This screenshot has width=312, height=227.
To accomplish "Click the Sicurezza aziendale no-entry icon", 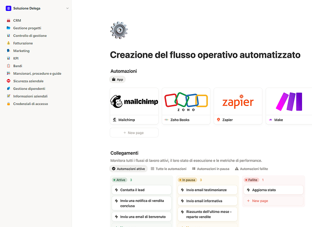I will (9, 81).
